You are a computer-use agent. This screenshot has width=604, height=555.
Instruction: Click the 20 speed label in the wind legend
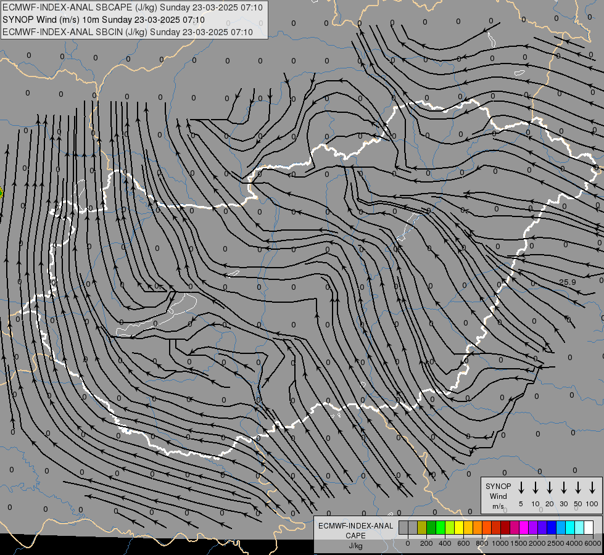pyautogui.click(x=550, y=504)
